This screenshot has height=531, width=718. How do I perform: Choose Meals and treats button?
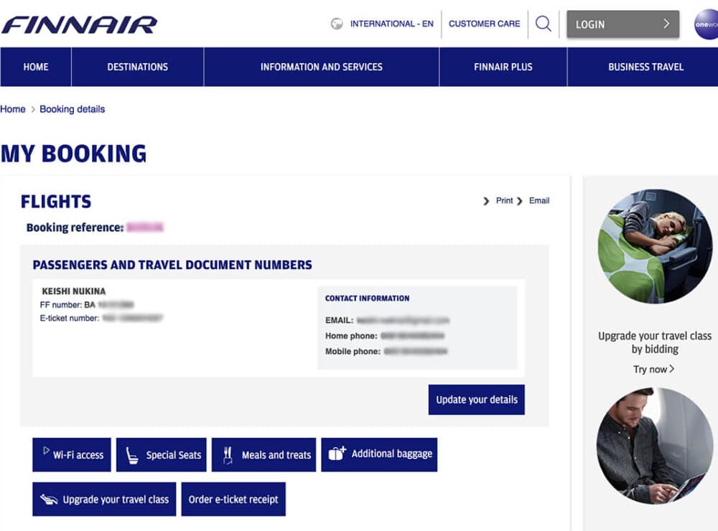[x=264, y=454]
